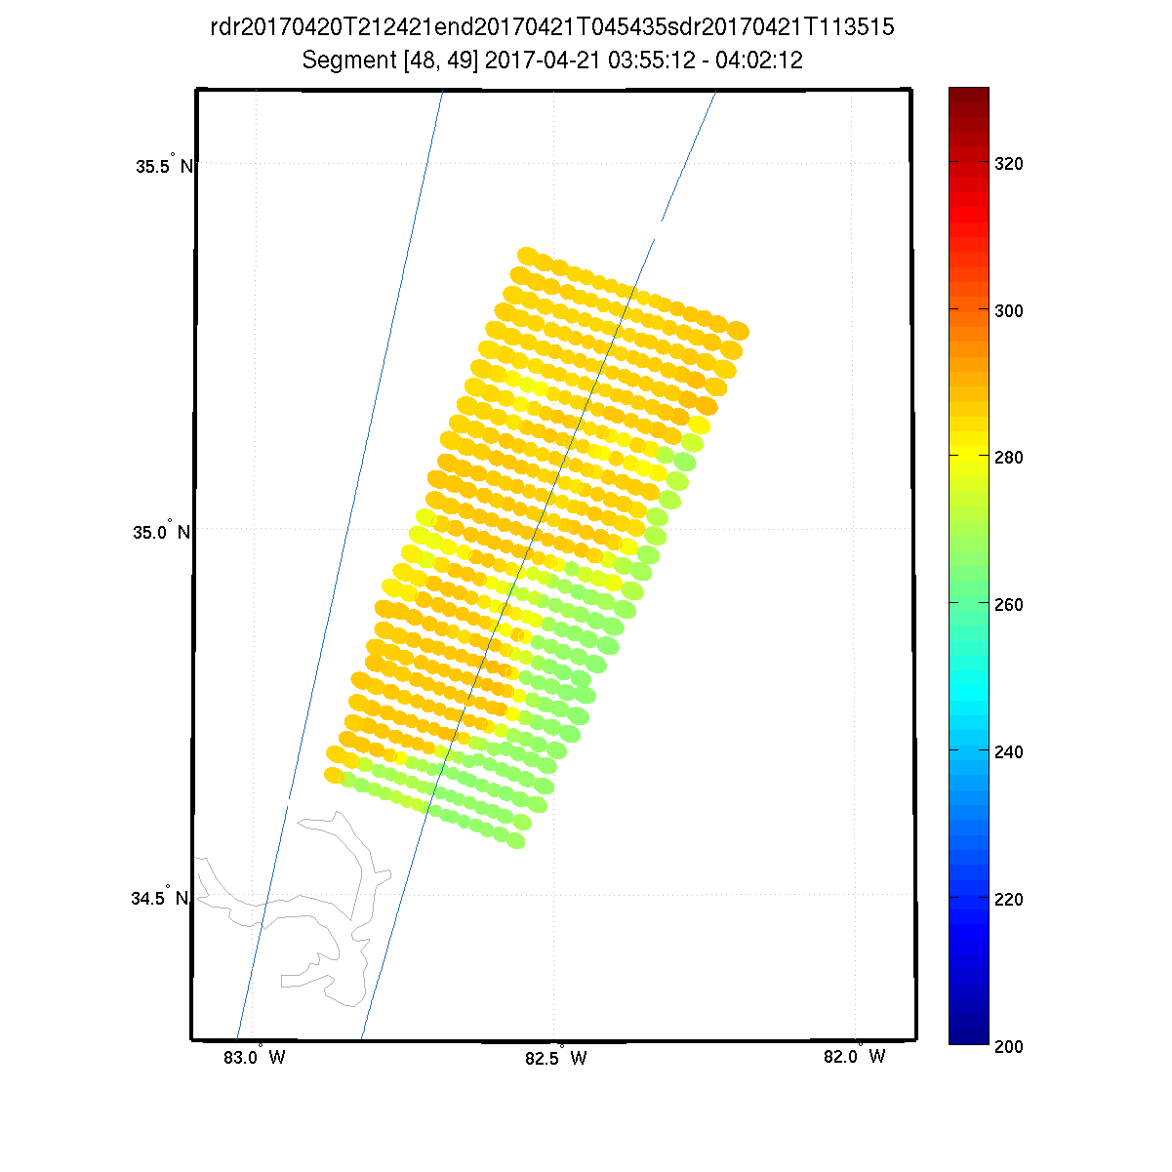Viewport: 1172px width, 1172px height.
Task: Pick the dark blue bottom of colorbar
Action: [968, 1034]
